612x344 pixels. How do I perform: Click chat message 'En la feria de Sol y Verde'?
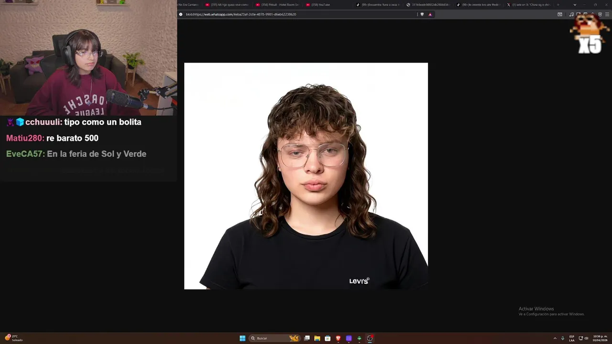point(97,154)
